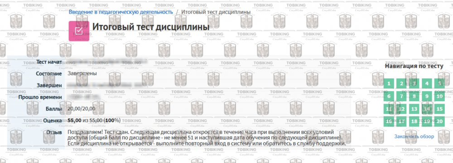Go to question 12 in test navigation

(401, 109)
